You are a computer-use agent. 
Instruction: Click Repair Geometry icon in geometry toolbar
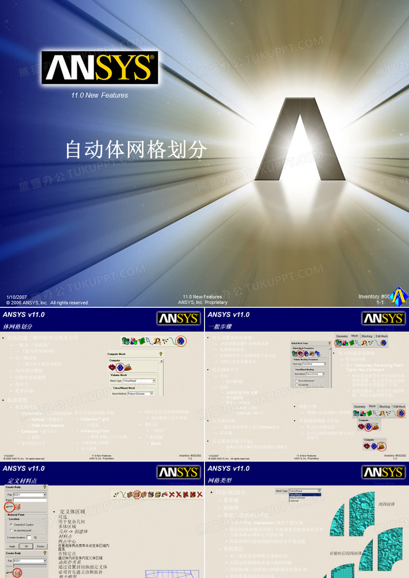pyautogui.click(x=150, y=494)
